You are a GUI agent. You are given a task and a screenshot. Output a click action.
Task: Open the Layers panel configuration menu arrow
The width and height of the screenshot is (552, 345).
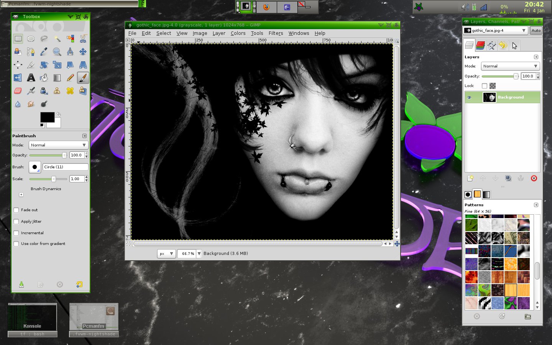[x=536, y=57]
